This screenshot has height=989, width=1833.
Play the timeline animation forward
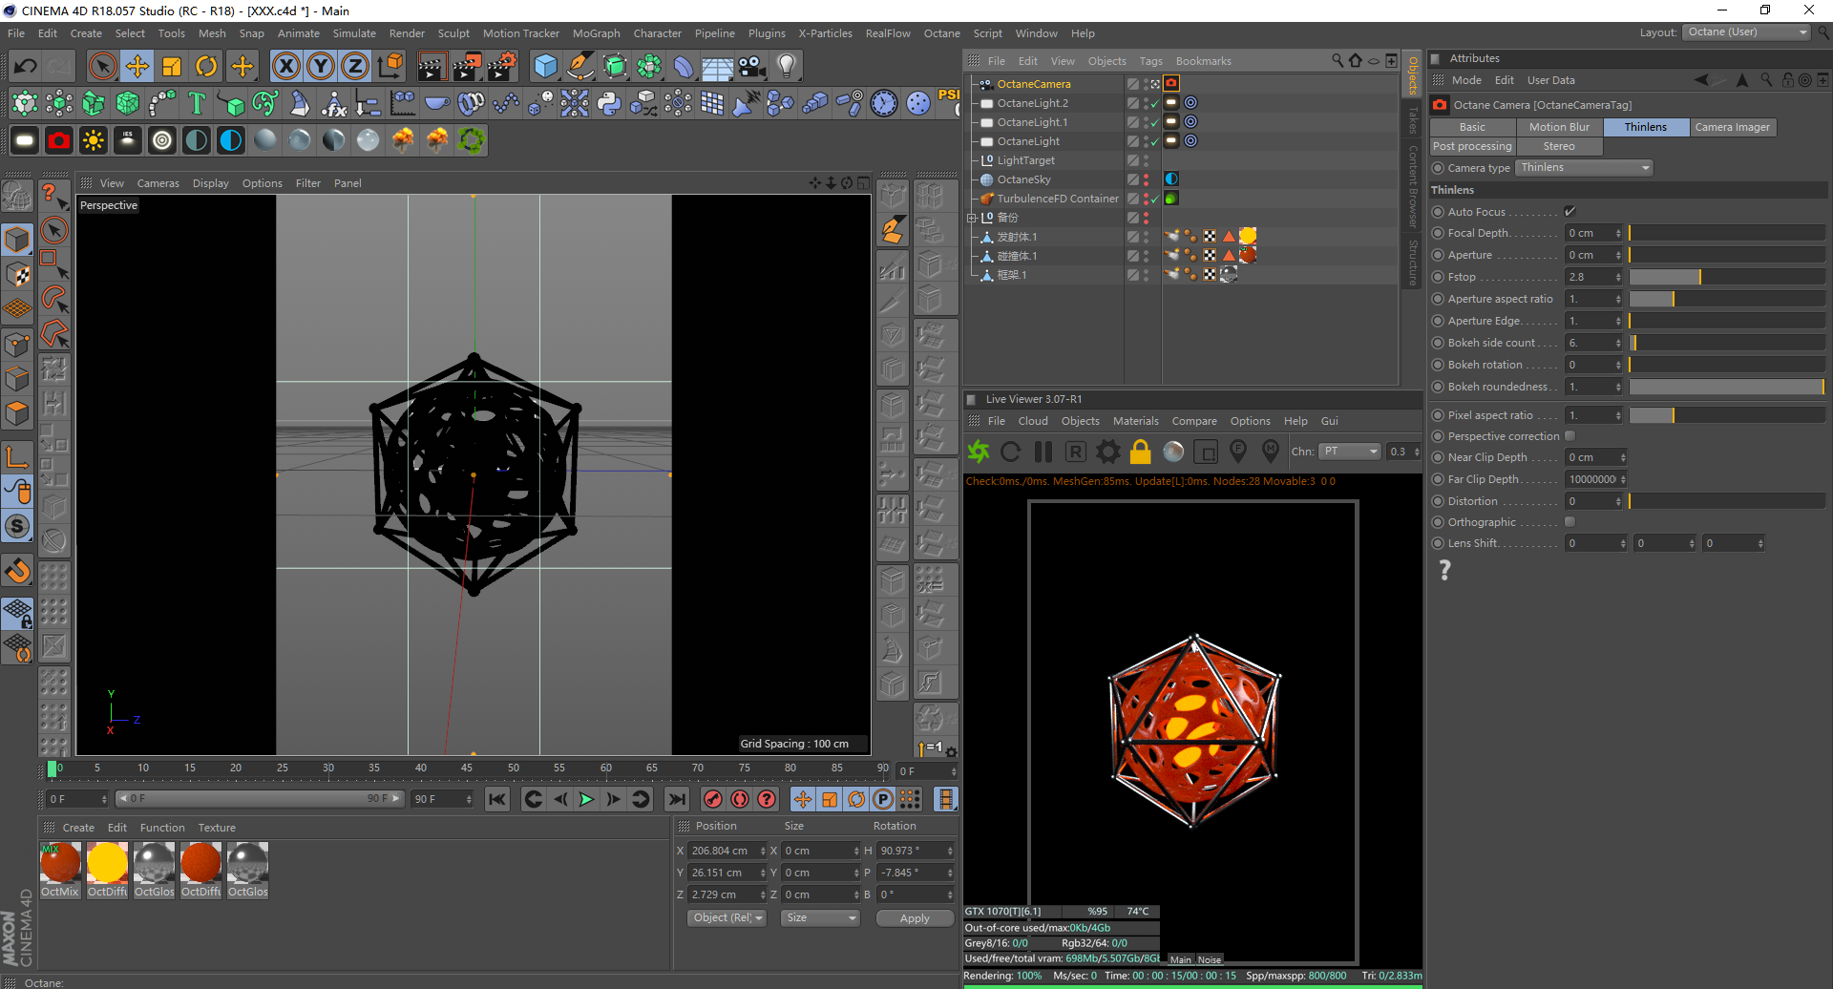pyautogui.click(x=587, y=799)
